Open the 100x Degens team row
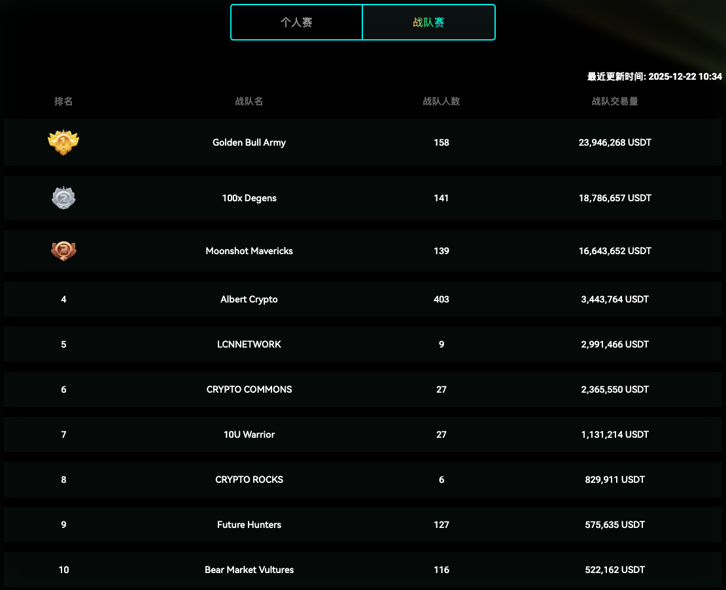Viewport: 726px width, 590px height. click(249, 198)
